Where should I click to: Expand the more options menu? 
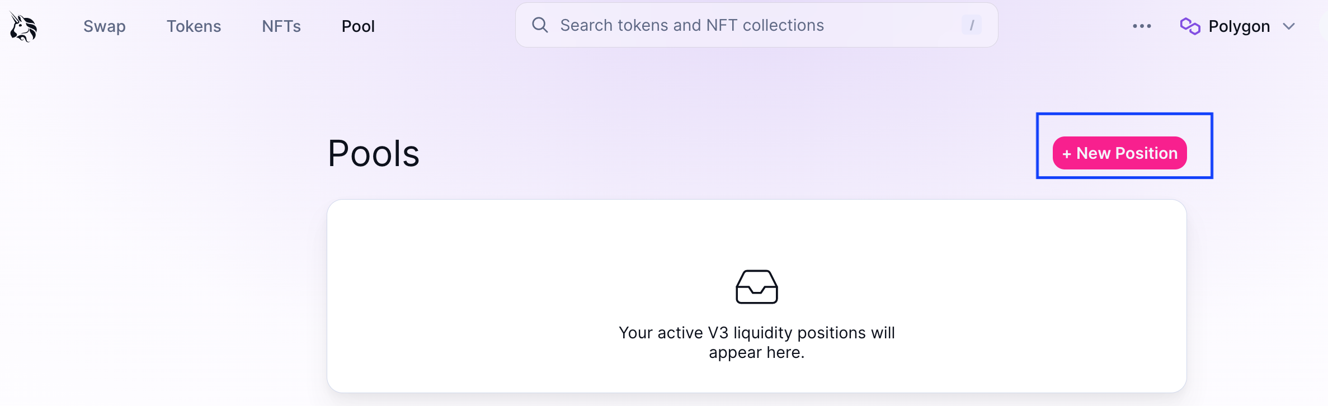tap(1141, 26)
